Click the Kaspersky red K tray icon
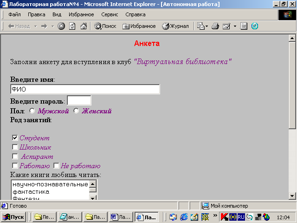The width and height of the screenshot is (297, 223). tap(225, 217)
